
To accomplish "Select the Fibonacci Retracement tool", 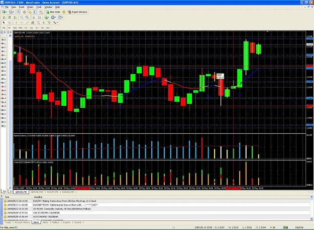I will tap(38, 23).
